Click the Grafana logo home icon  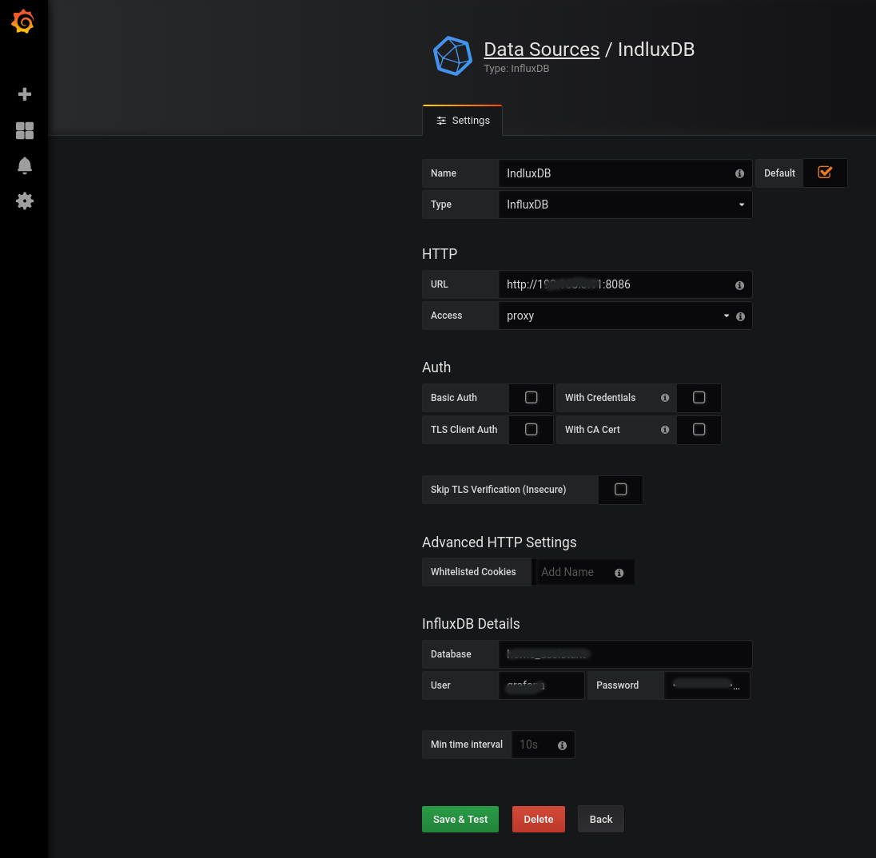(x=23, y=23)
